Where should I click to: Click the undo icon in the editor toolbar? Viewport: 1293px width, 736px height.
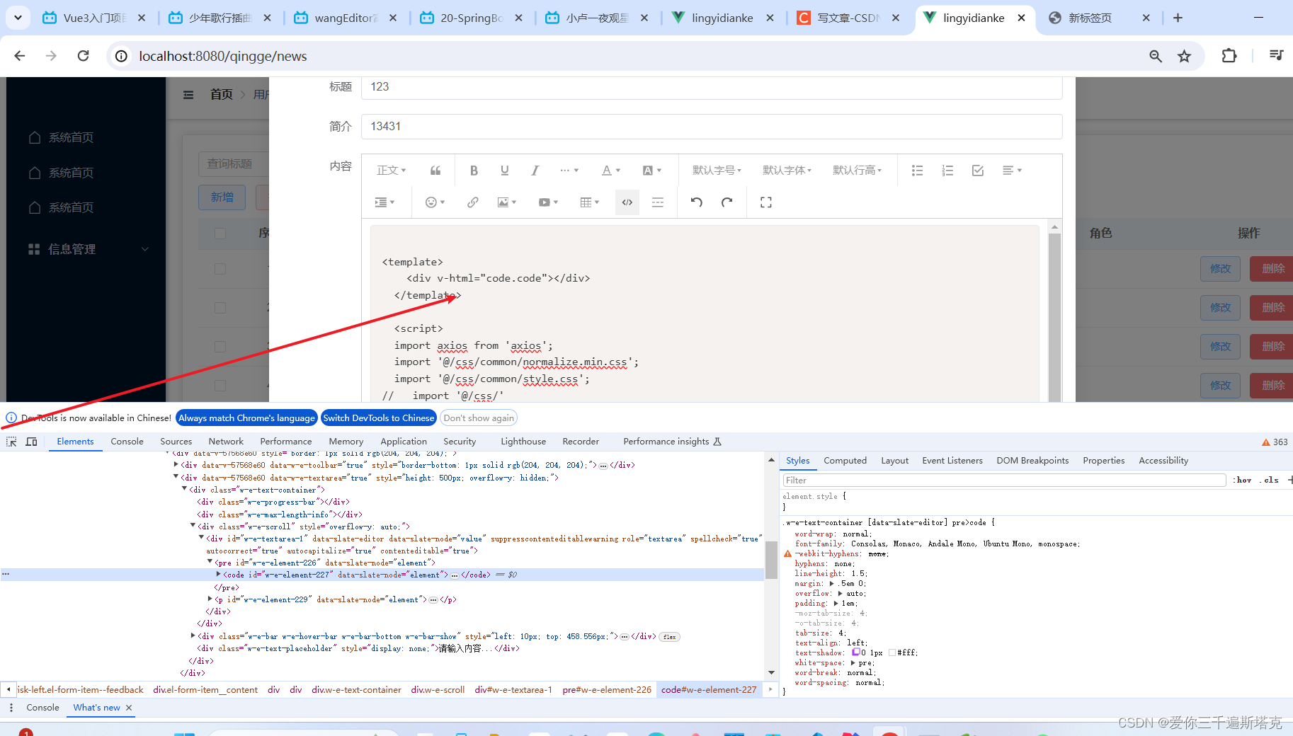coord(696,202)
